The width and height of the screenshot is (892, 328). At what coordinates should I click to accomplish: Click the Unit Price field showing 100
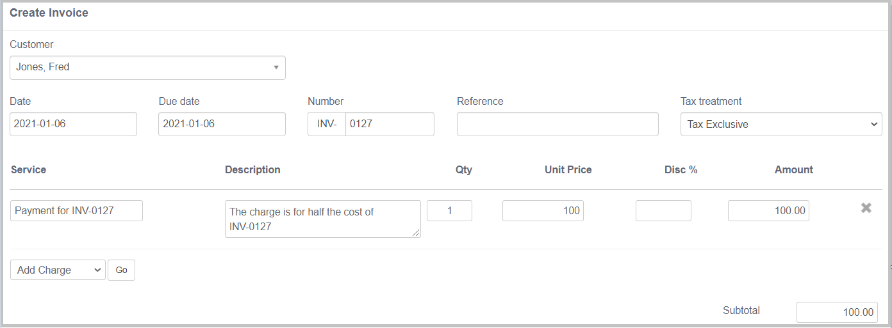pyautogui.click(x=542, y=210)
